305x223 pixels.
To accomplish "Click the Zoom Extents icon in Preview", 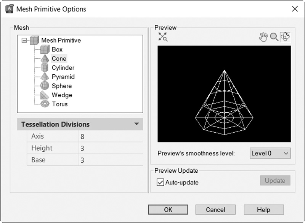I will [x=163, y=37].
